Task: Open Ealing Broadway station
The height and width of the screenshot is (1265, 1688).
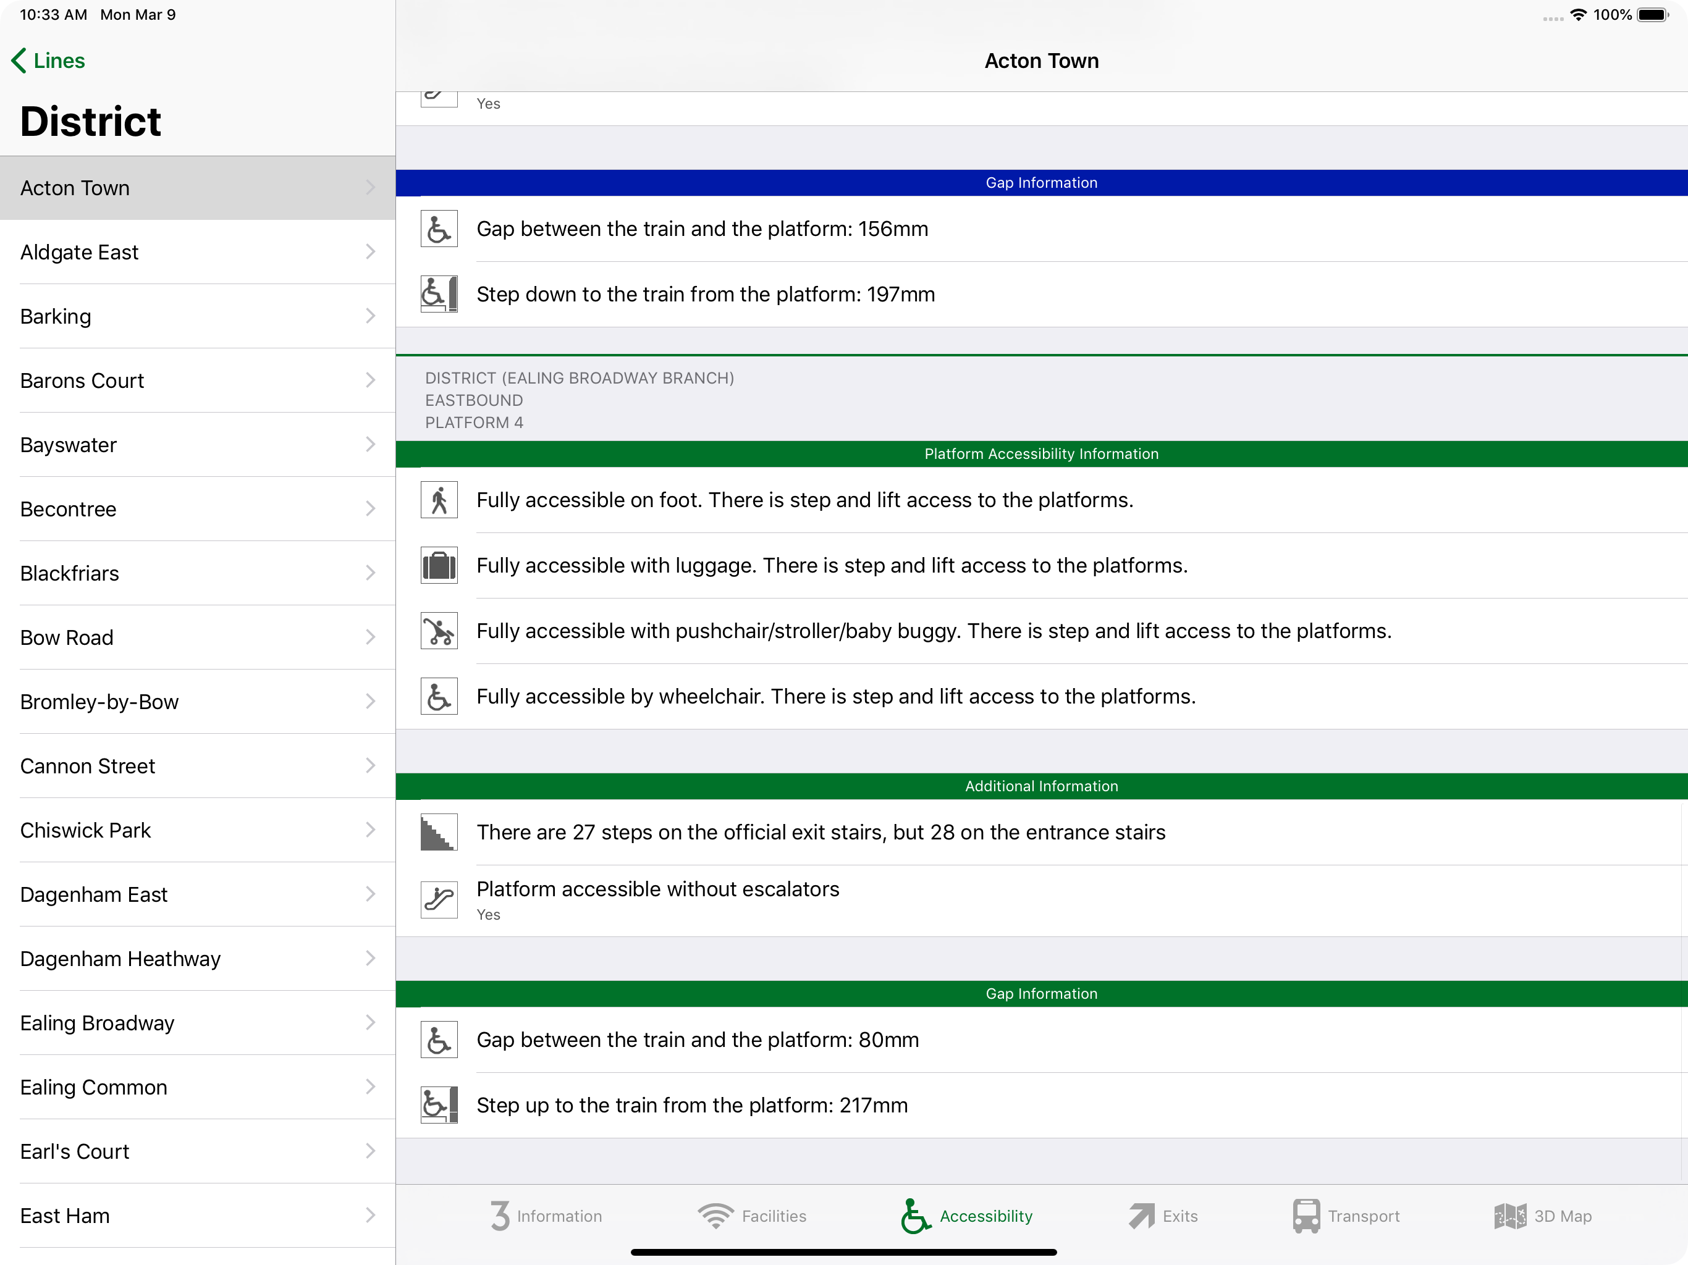Action: coord(198,1022)
